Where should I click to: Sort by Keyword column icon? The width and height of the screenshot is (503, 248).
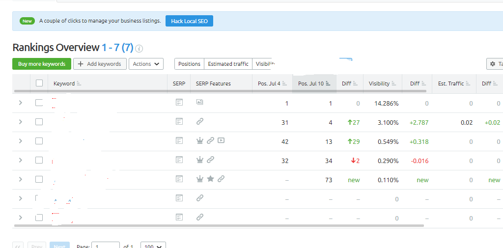[79, 84]
